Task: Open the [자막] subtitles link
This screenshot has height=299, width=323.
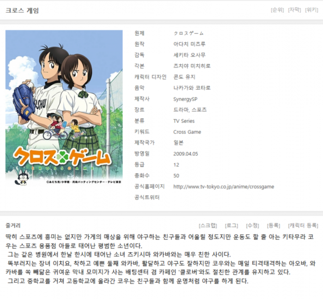Action: (294, 10)
